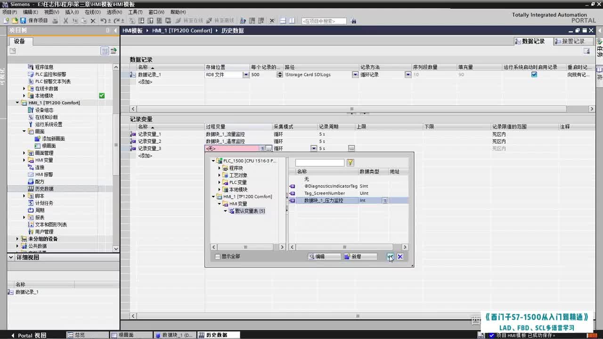Screen dimensions: 603x339
Task: Click the delete X icon in toolbar
Action: point(93,21)
